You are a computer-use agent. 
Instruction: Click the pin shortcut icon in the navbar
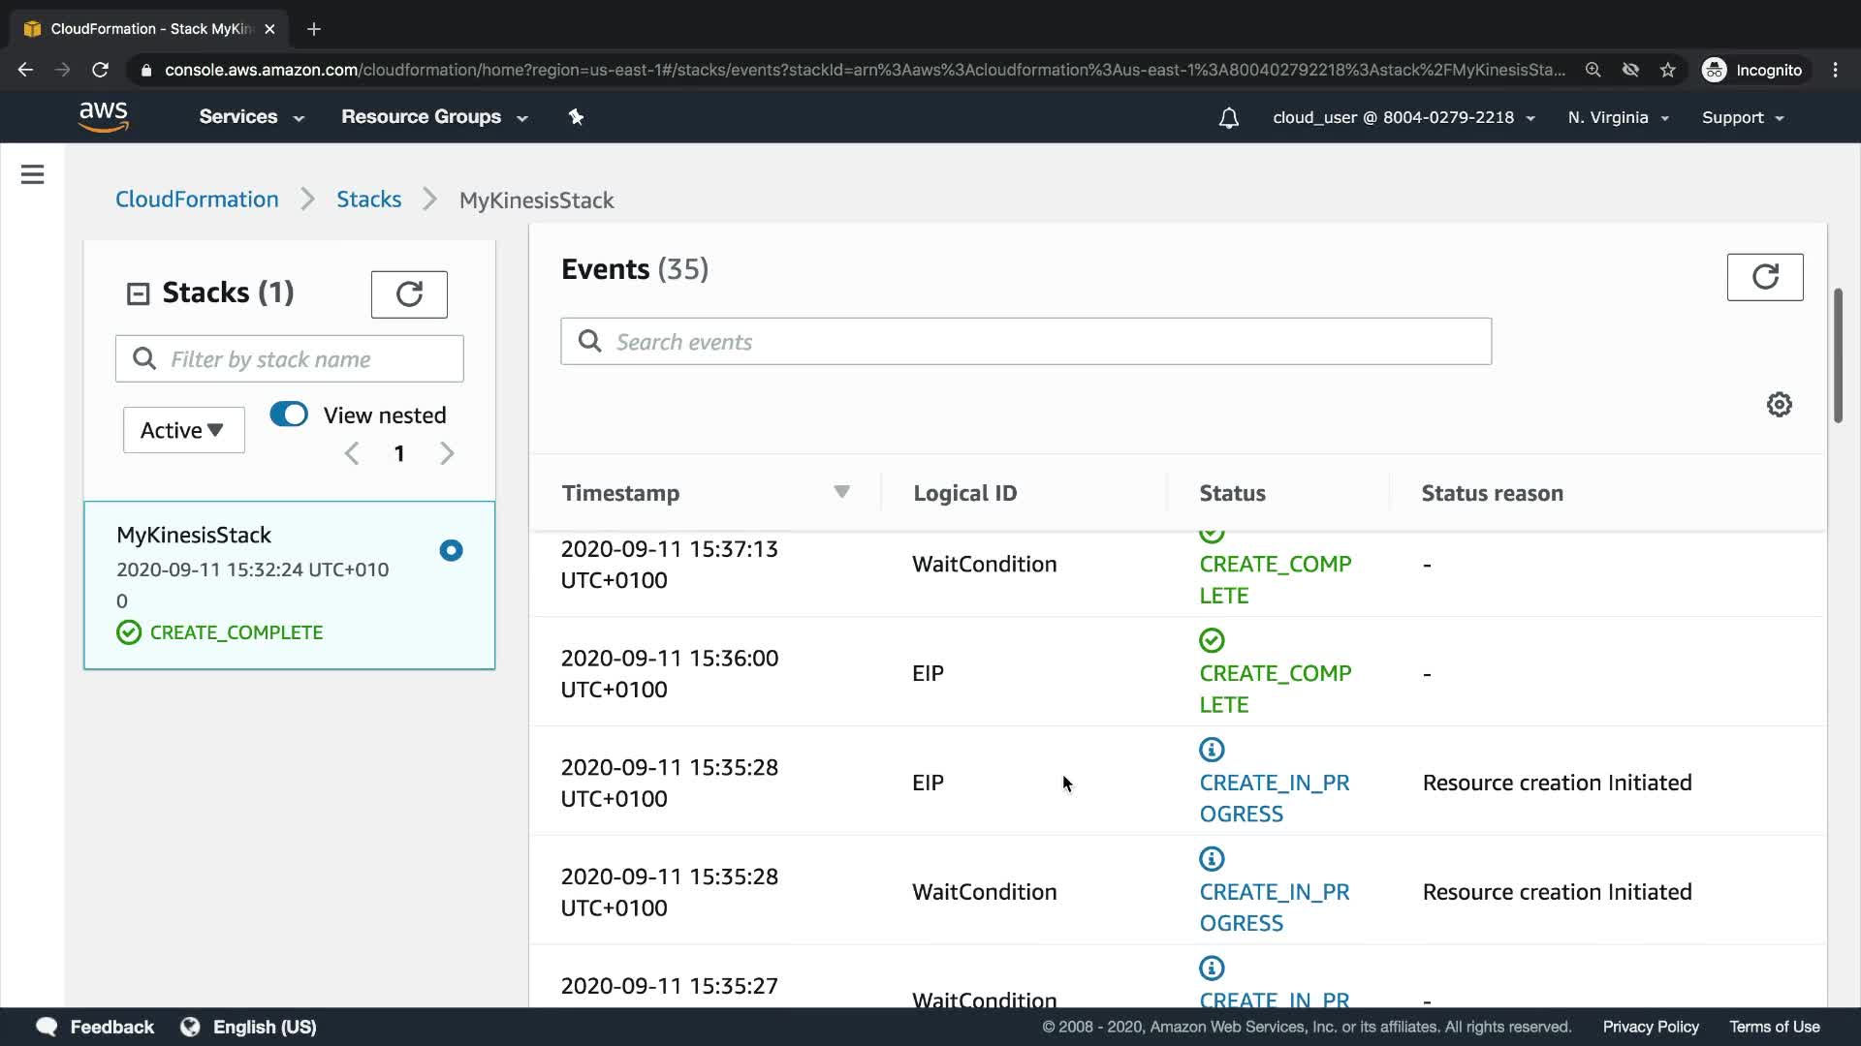point(576,117)
